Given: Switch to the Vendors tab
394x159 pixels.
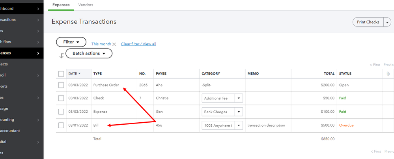Looking at the screenshot, I should 86,5.
